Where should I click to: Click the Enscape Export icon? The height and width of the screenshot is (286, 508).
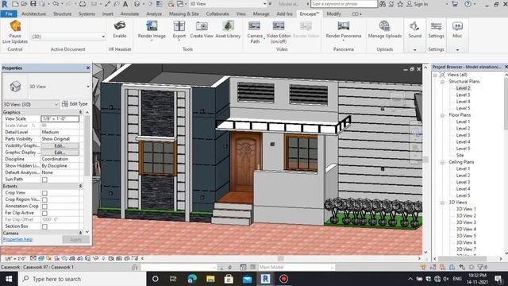(x=179, y=26)
